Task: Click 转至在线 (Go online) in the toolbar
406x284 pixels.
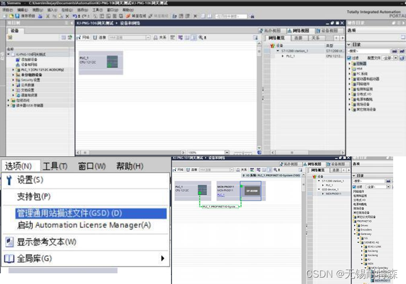Action: point(136,16)
